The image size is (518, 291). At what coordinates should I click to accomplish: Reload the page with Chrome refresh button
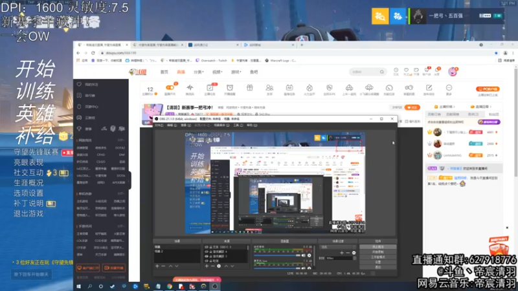93,53
